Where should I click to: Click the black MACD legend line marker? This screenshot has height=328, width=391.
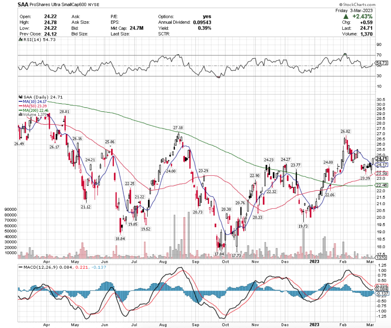pos(20,267)
